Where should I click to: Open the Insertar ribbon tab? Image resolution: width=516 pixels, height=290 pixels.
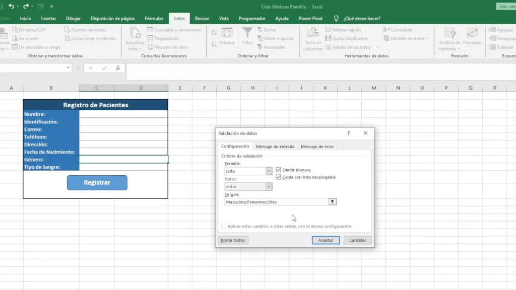pyautogui.click(x=48, y=19)
